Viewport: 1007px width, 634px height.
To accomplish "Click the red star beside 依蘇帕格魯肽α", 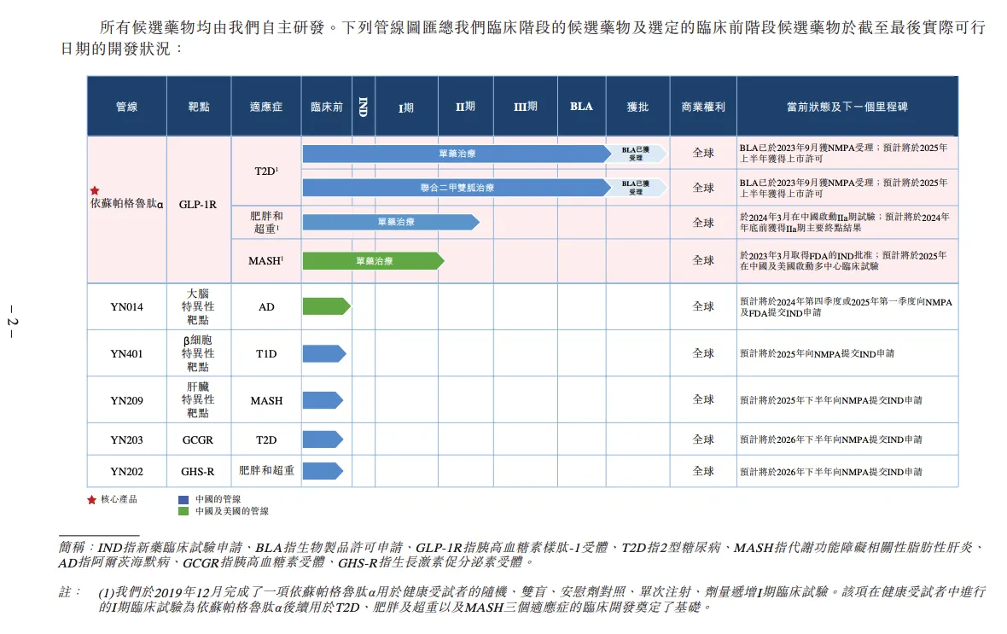I will click(x=95, y=191).
